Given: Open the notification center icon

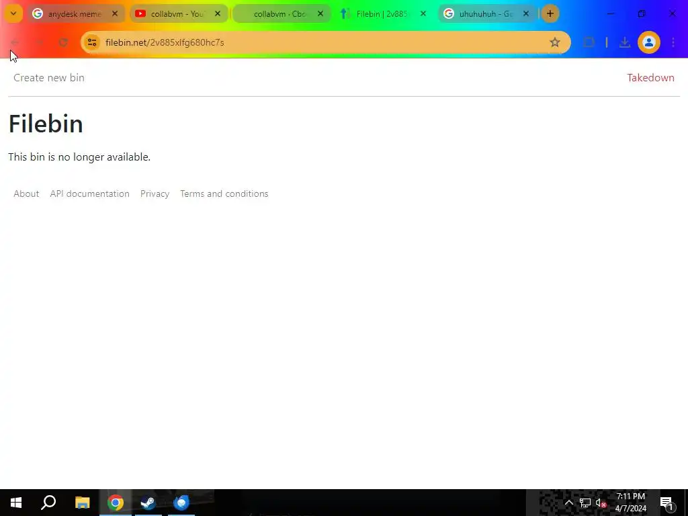Looking at the screenshot, I should coord(667,503).
